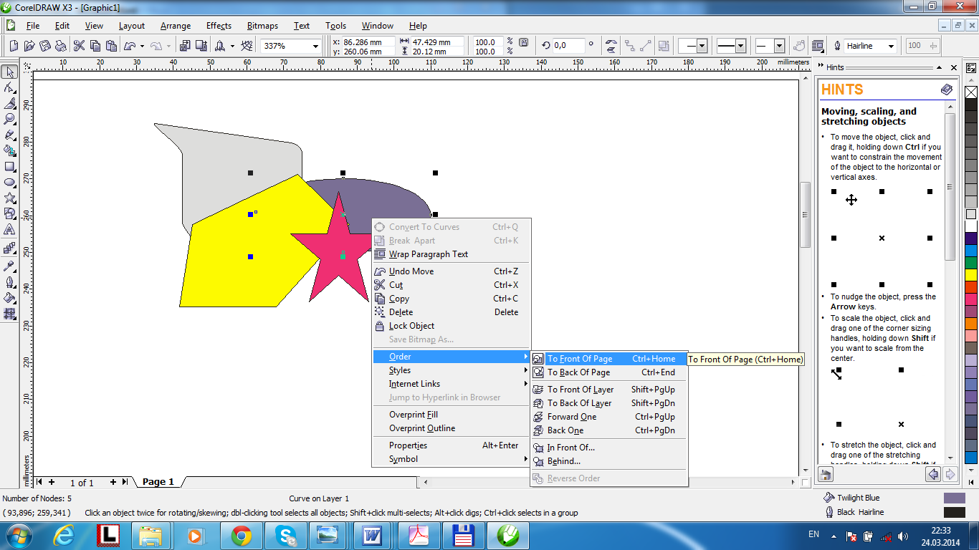979x550 pixels.
Task: Open the Undo history dropdown arrow
Action: [x=142, y=46]
